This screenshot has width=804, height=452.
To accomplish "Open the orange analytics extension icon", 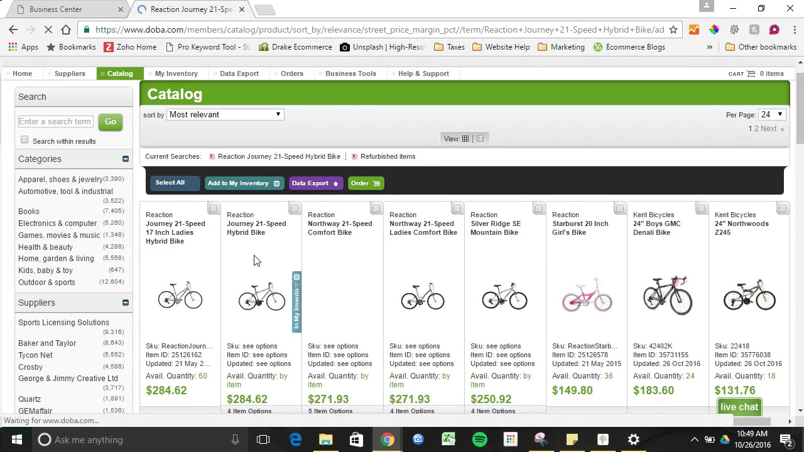I will click(x=693, y=30).
